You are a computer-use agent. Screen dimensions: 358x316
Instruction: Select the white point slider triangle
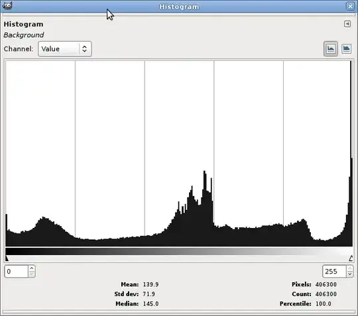coord(351,258)
